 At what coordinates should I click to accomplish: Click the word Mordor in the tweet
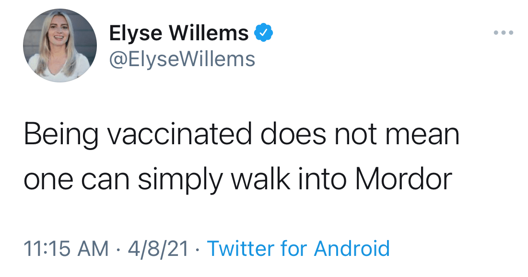click(403, 179)
